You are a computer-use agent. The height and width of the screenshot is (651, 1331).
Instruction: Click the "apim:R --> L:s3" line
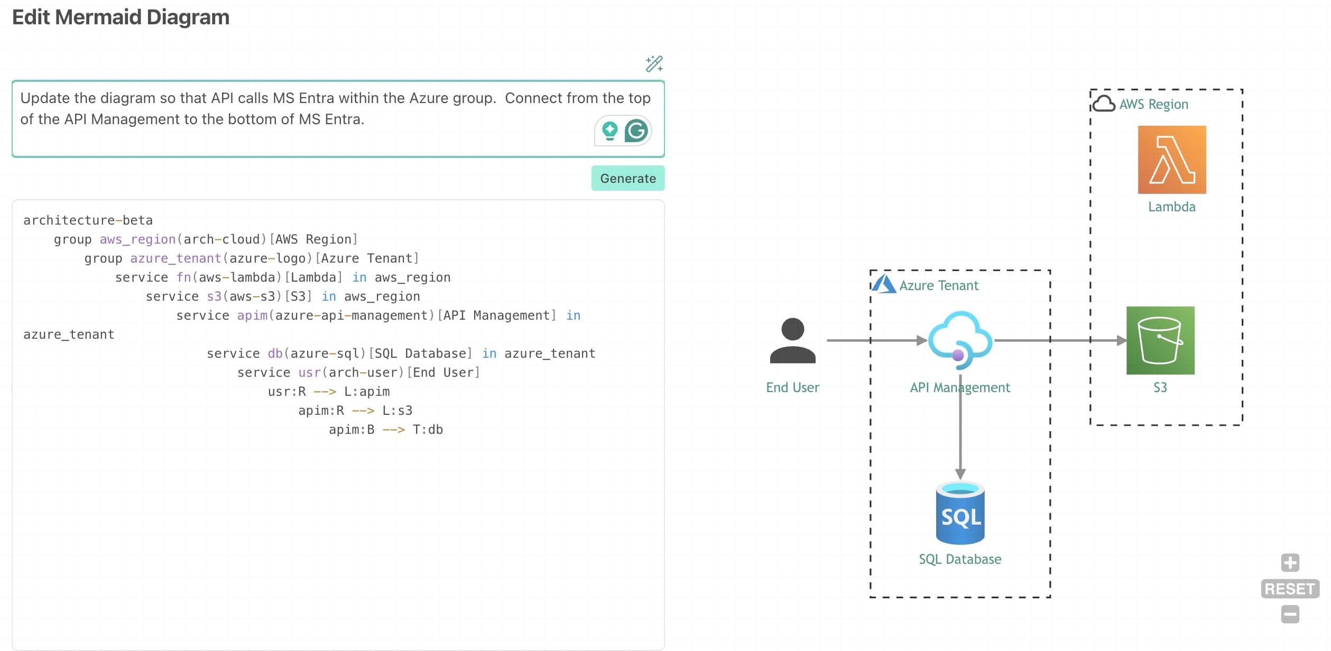pyautogui.click(x=355, y=411)
